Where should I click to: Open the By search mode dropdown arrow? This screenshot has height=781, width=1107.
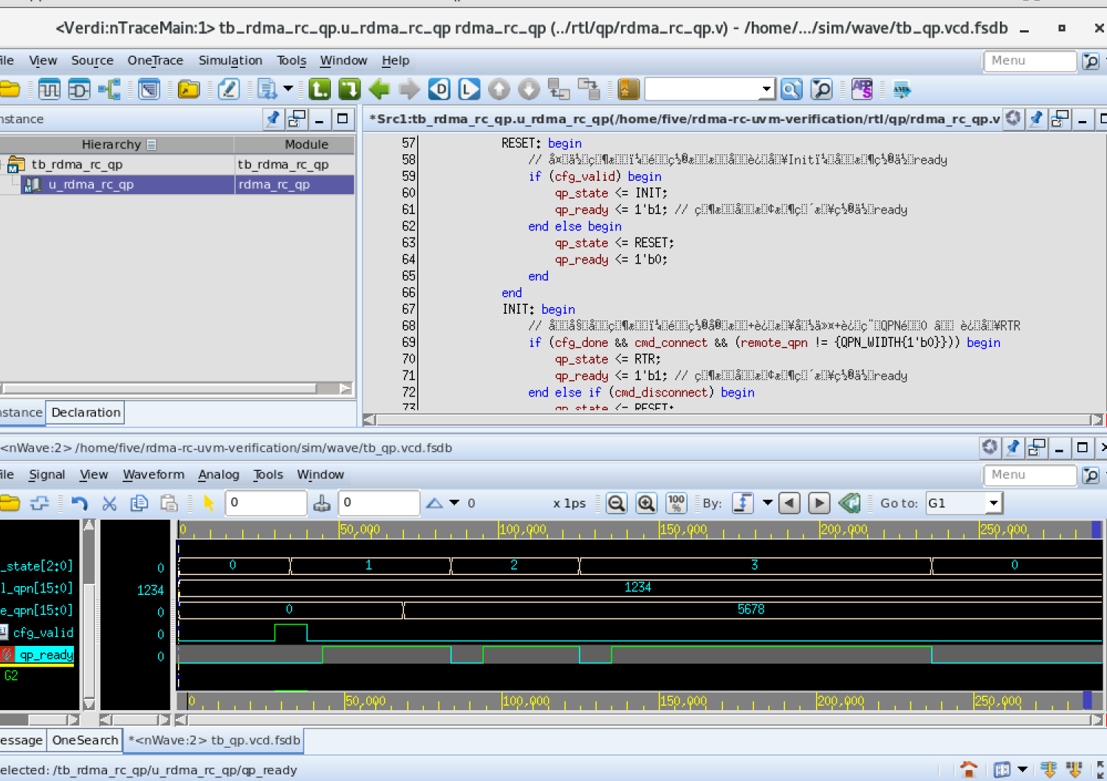[768, 503]
